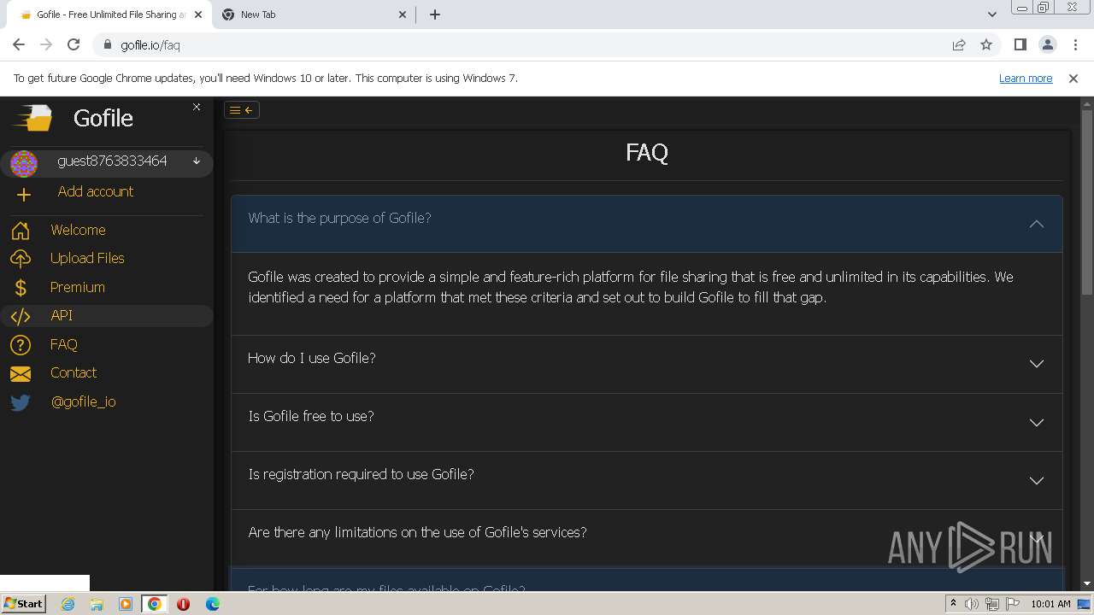Click the home icon beside Welcome

click(21, 231)
